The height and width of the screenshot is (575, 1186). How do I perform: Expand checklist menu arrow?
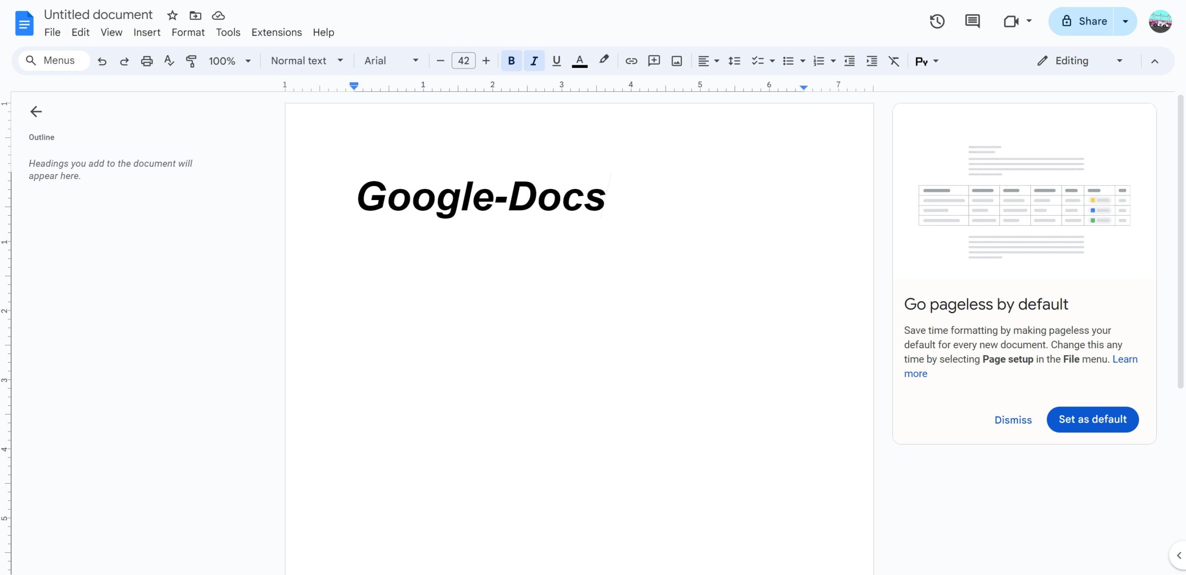click(772, 61)
